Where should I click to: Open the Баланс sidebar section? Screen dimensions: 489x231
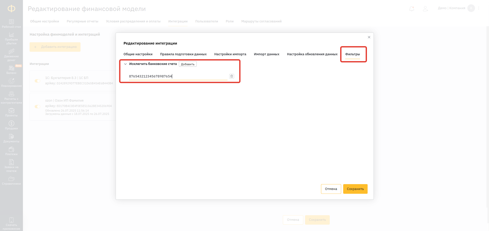[x=11, y=70]
